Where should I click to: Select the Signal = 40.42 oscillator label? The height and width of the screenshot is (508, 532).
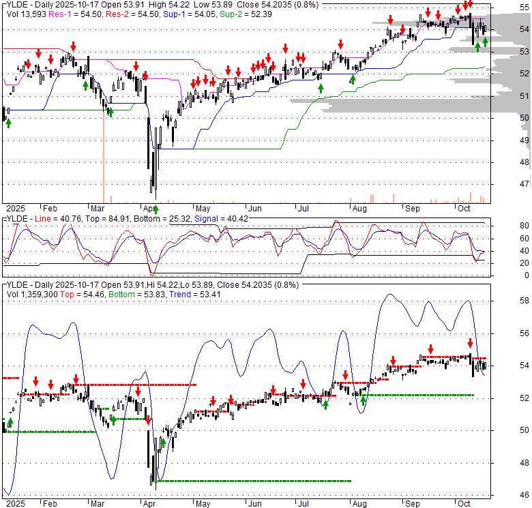(x=221, y=219)
